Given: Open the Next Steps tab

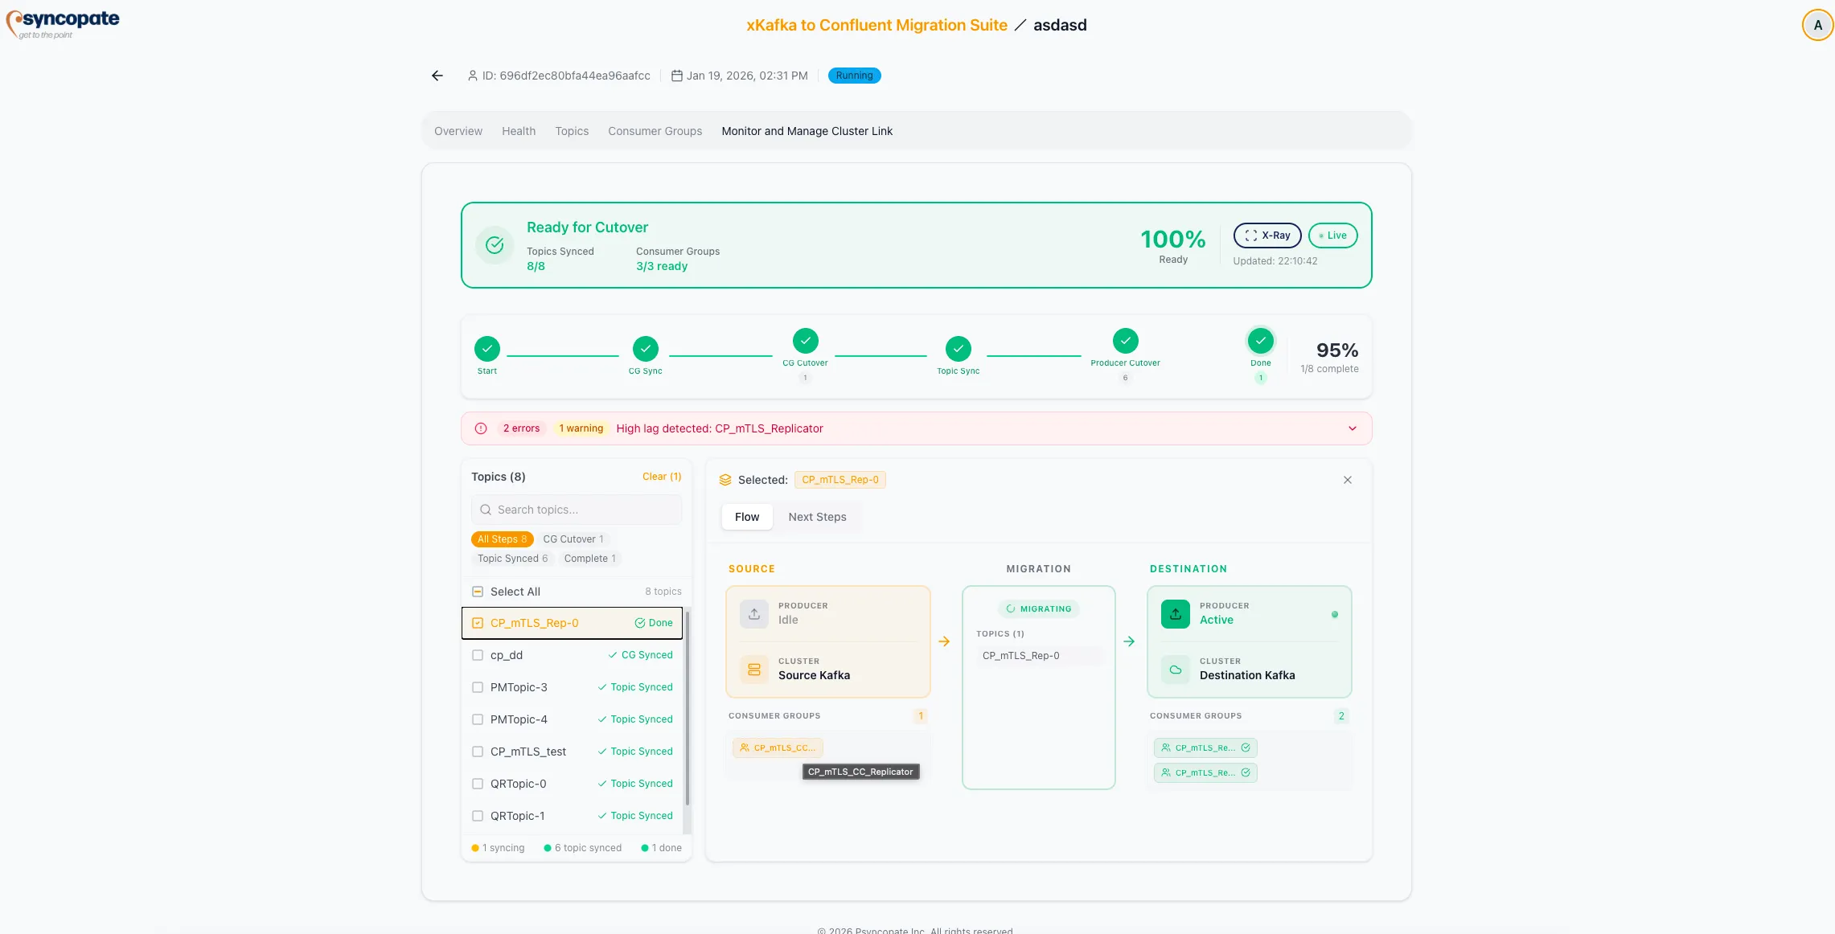Looking at the screenshot, I should click(817, 517).
